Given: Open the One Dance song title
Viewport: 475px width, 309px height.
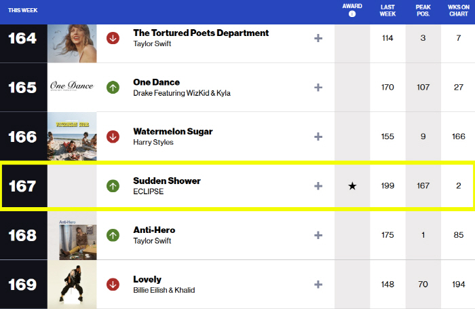Looking at the screenshot, I should [x=156, y=82].
